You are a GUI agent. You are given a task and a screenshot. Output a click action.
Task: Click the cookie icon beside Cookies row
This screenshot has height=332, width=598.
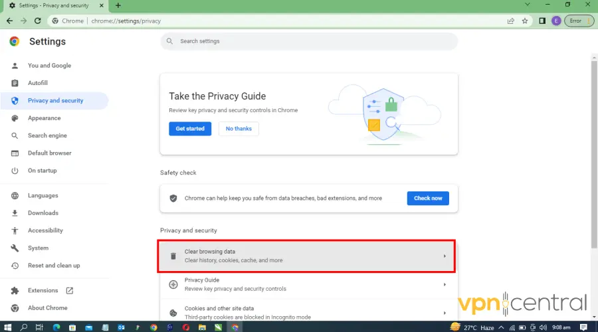click(x=173, y=313)
